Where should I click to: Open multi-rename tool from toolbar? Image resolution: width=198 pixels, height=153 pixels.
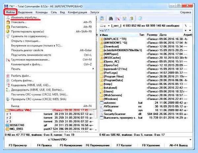[117, 19]
